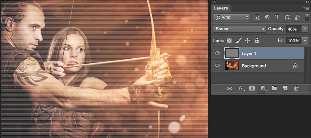
Task: Create a new group folder
Action: click(x=274, y=88)
